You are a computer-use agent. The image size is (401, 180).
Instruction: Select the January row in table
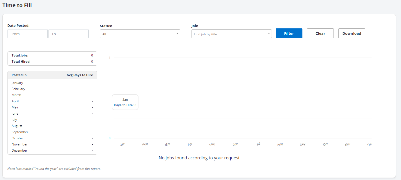(x=52, y=83)
